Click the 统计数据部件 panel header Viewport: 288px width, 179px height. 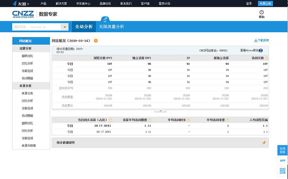click(160, 143)
